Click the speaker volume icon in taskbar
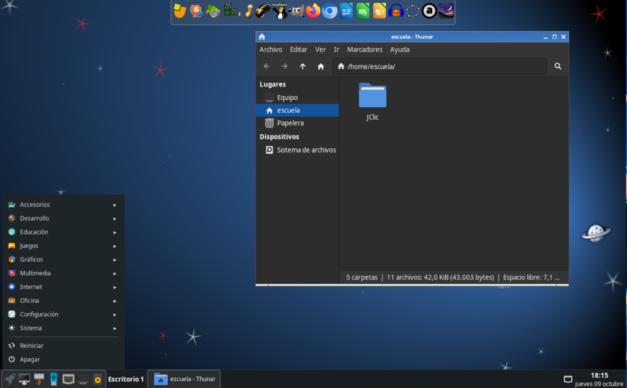The width and height of the screenshot is (627, 388). 97,379
